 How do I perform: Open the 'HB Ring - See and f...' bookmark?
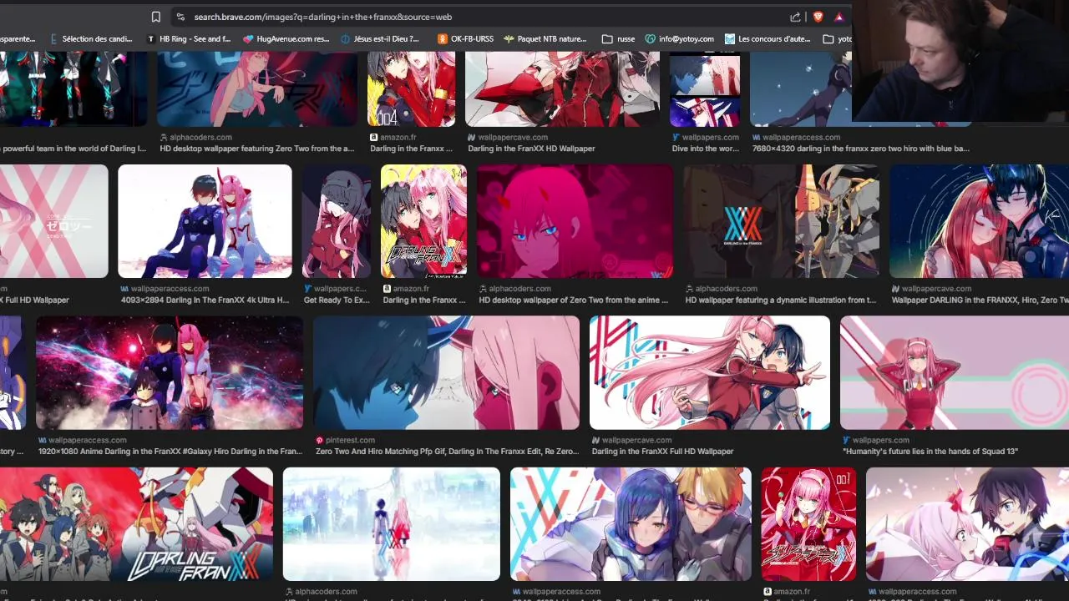189,38
